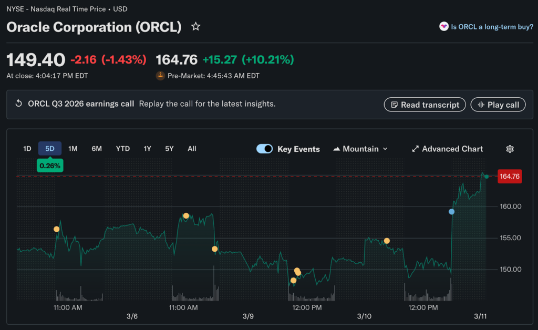Open Advanced Chart view

pos(447,149)
